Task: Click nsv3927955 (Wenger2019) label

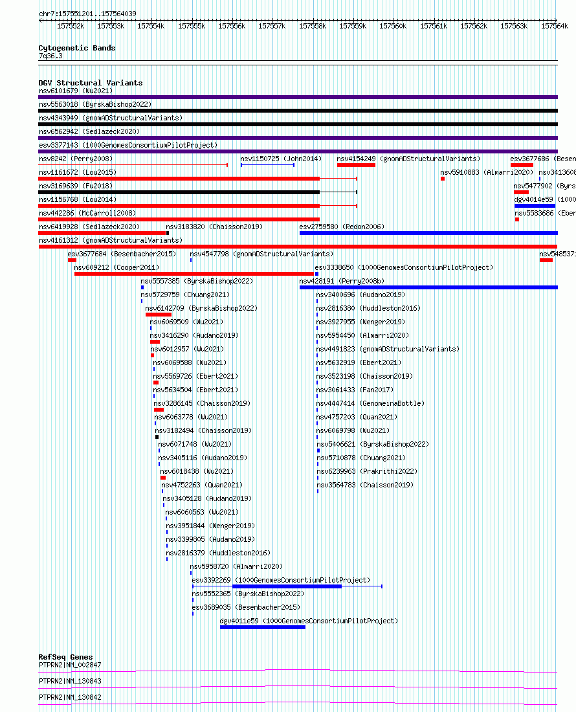Action: 361,322
